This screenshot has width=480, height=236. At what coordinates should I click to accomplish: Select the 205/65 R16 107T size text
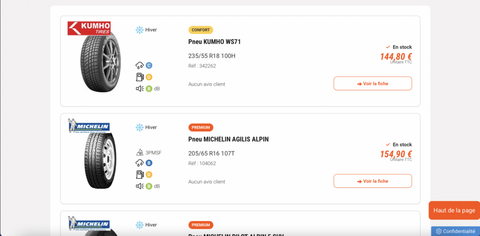click(211, 154)
